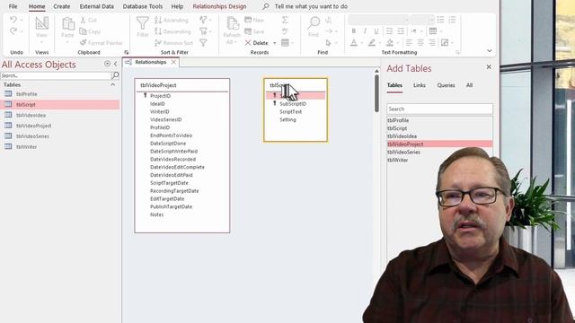
Task: Open Clipboard group dialog launcher
Action: [x=126, y=52]
